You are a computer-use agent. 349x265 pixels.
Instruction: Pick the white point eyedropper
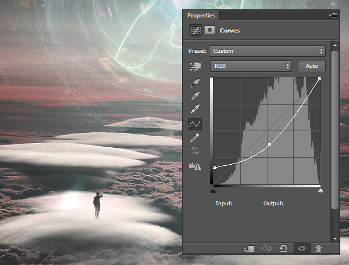[195, 109]
